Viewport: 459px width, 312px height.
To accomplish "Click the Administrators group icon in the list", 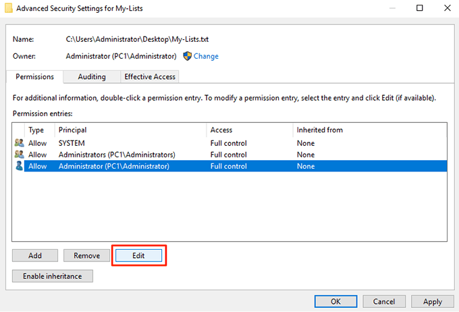I will 18,155.
